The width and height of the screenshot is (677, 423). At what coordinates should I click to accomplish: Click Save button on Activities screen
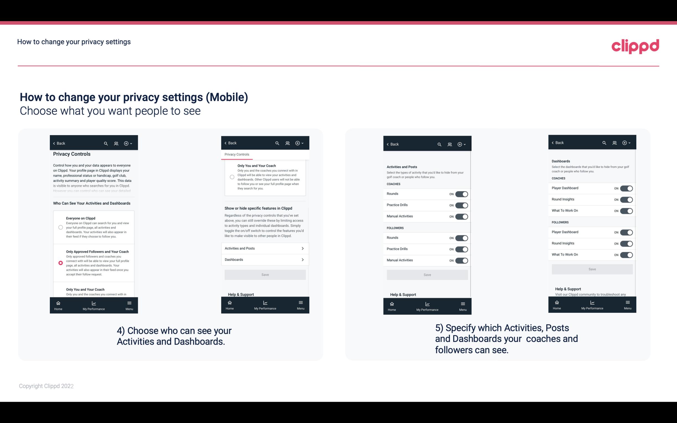tap(427, 274)
